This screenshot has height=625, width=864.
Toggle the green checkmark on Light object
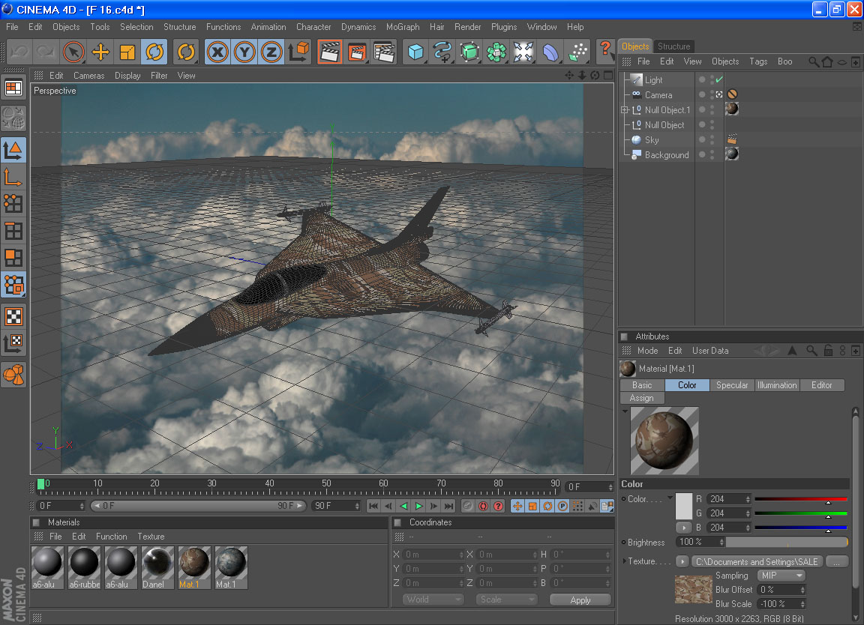coord(719,80)
